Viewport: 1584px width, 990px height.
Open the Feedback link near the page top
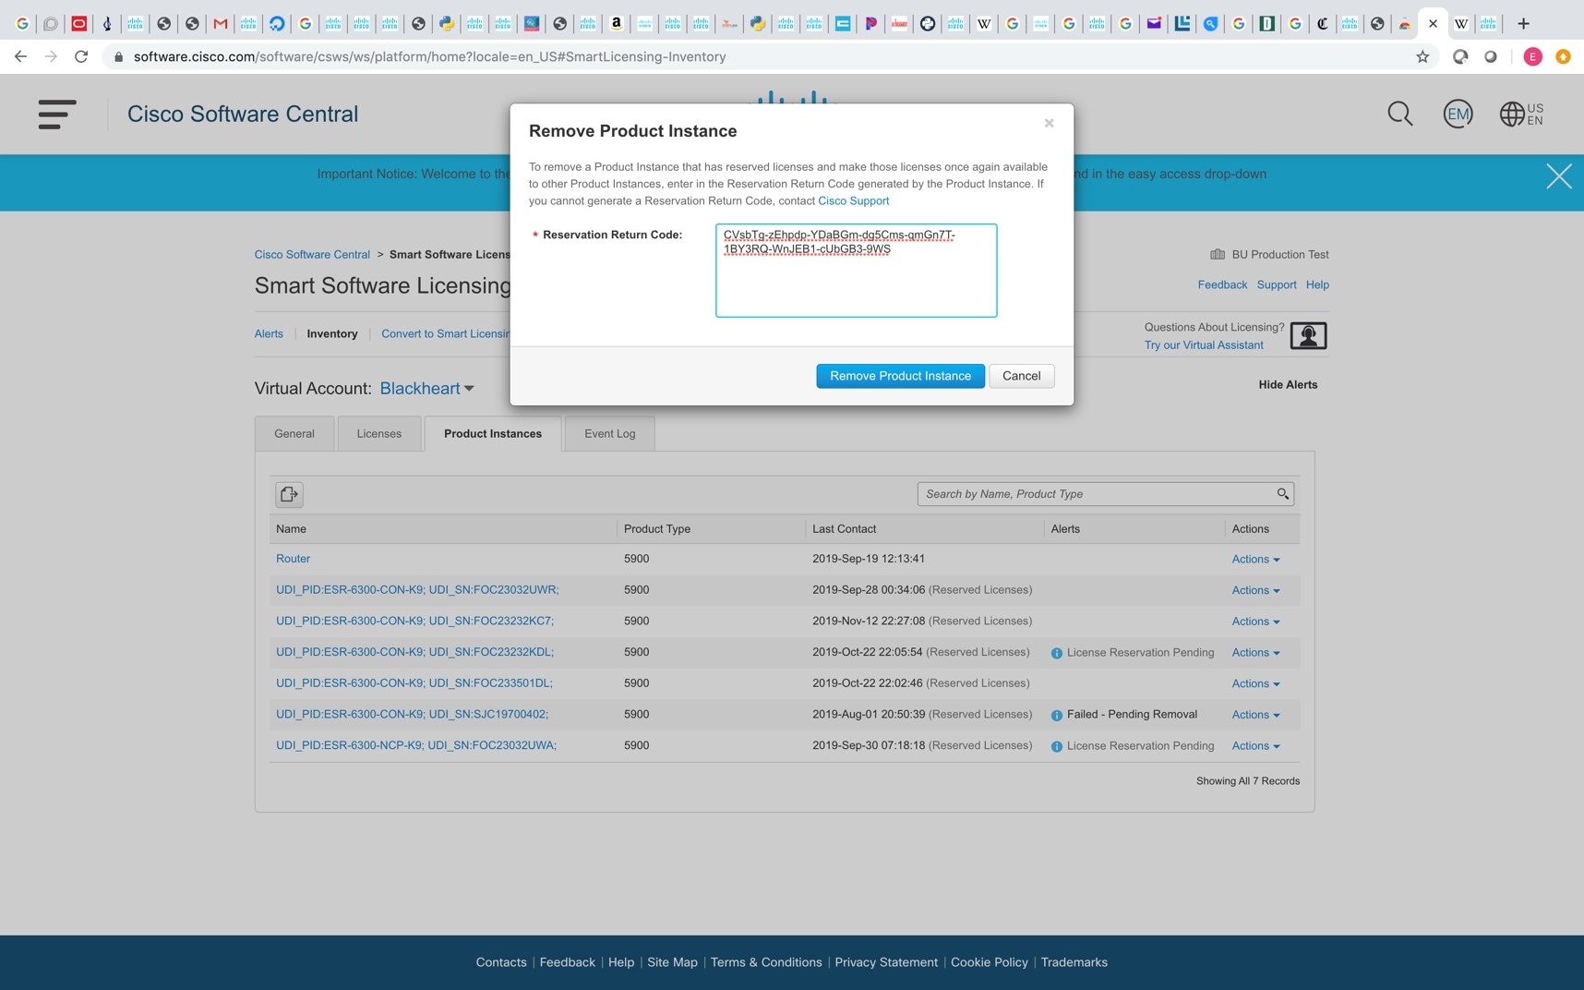tap(1222, 284)
